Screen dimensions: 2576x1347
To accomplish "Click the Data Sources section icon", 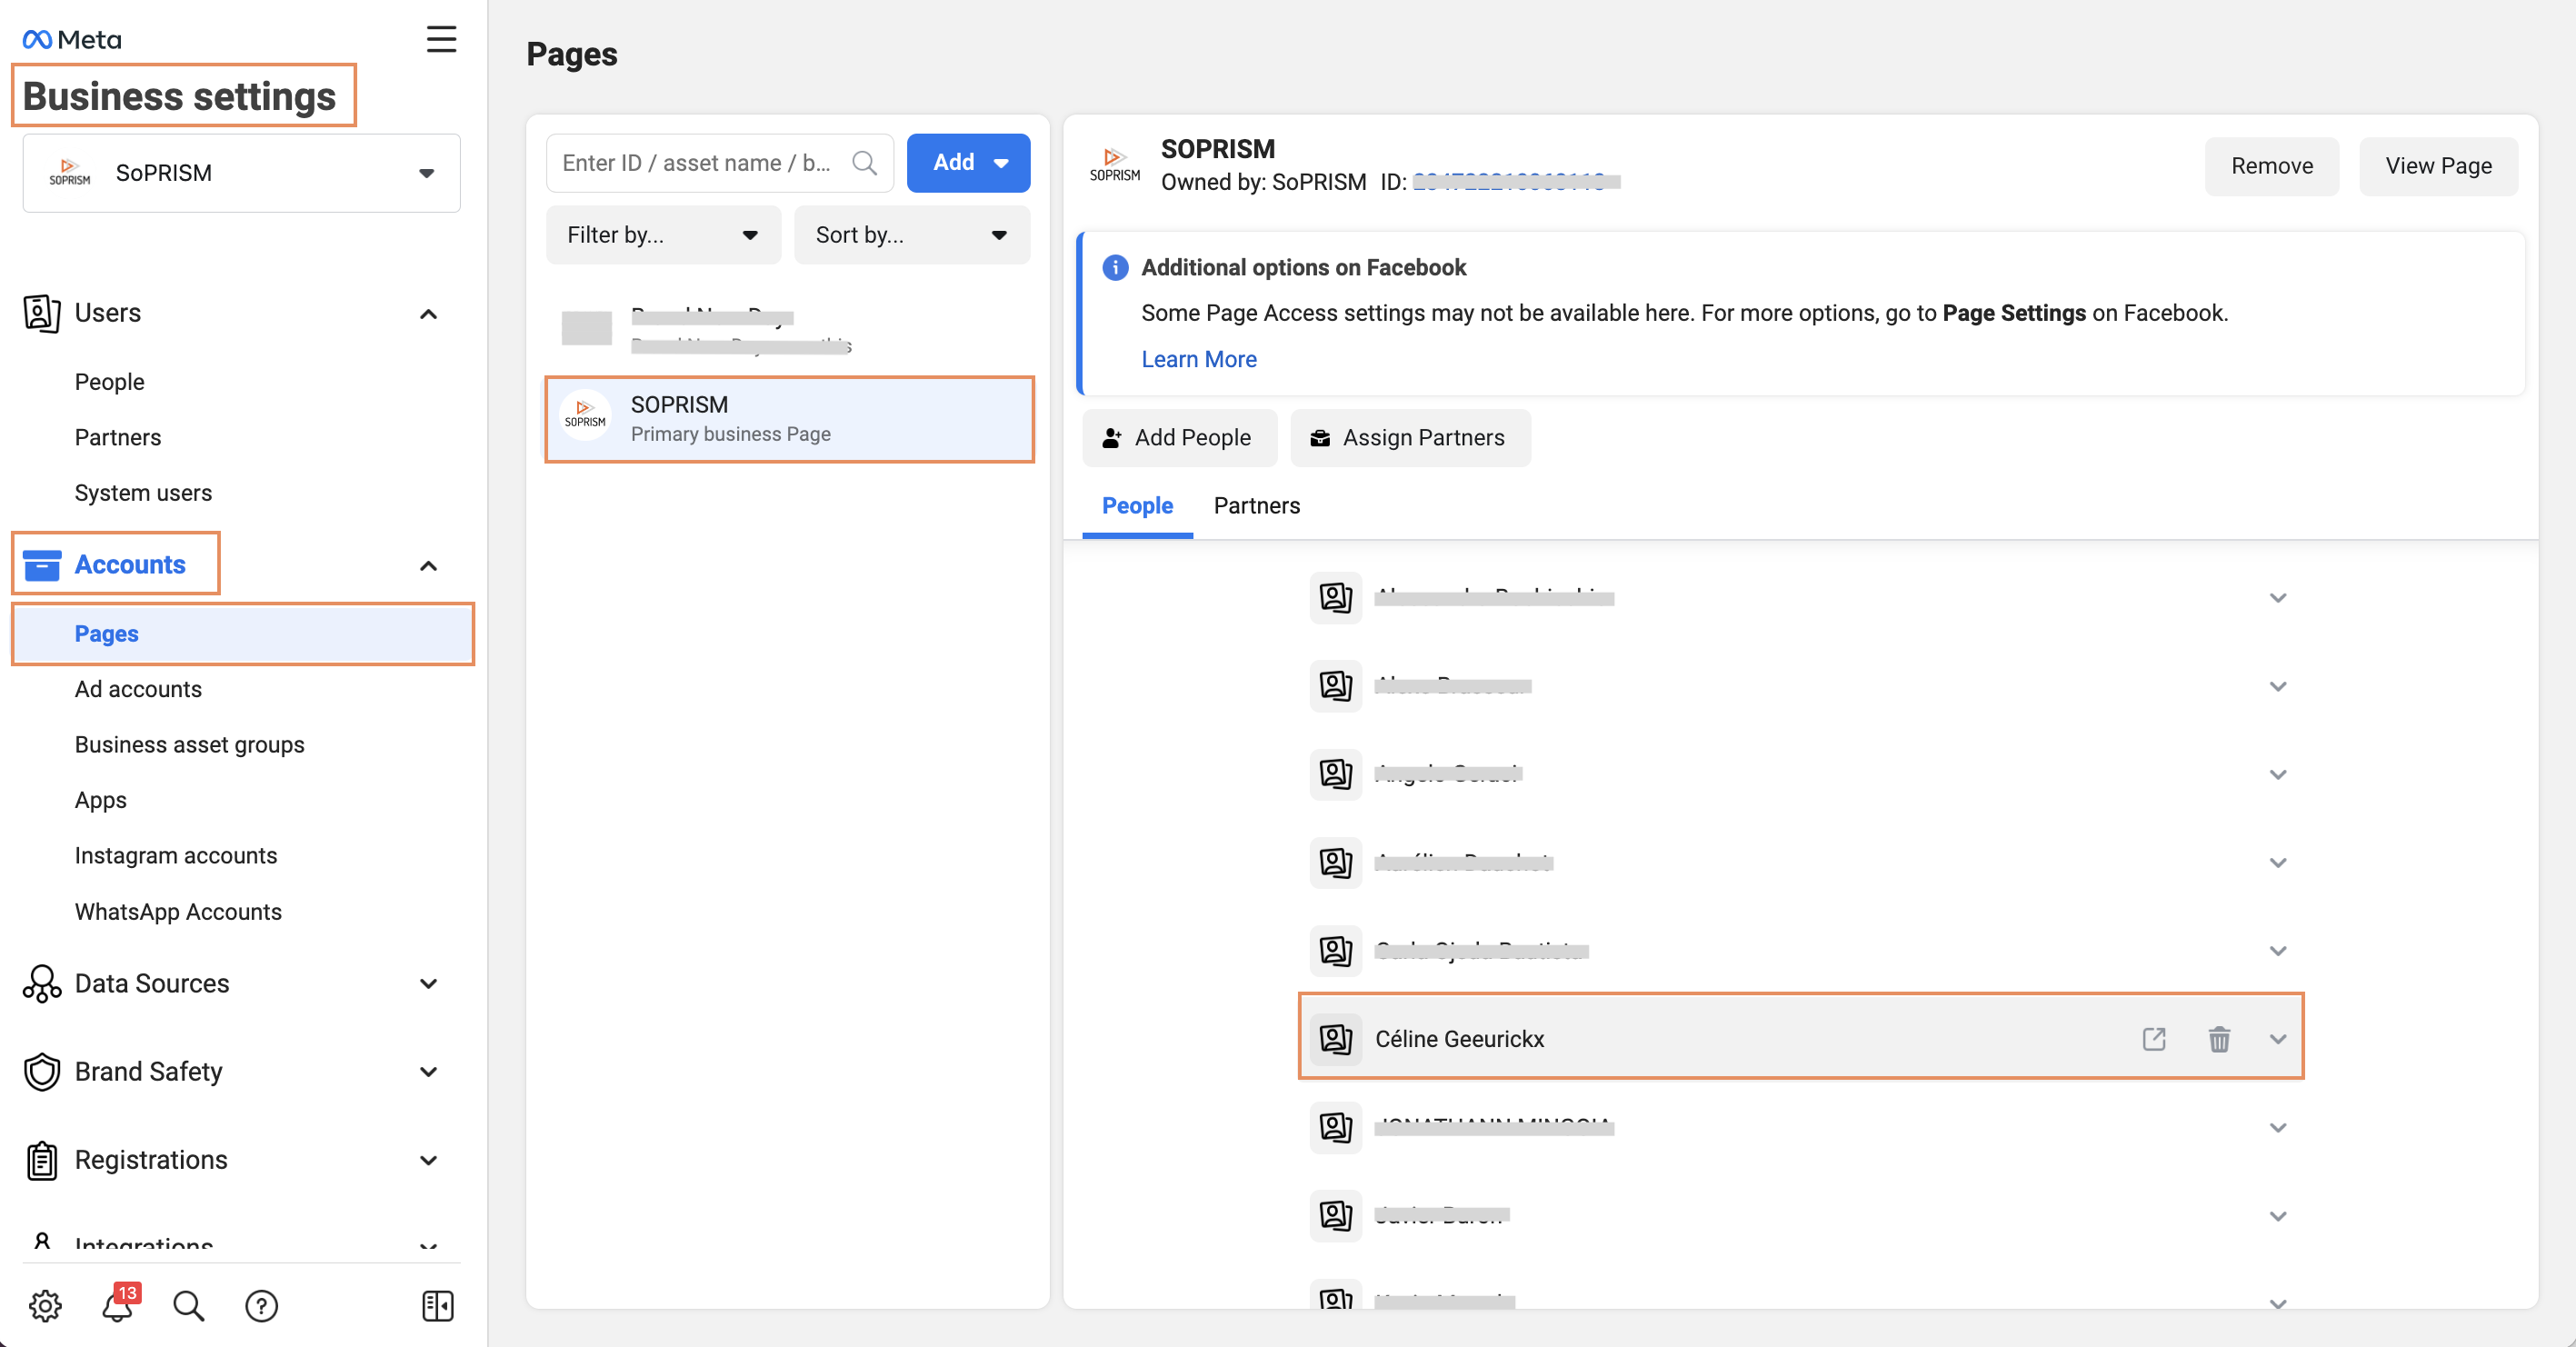I will 42,983.
